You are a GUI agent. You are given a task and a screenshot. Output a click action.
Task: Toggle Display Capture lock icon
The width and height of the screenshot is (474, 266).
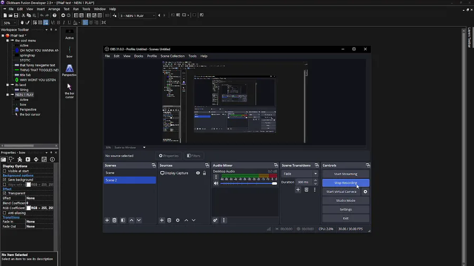point(204,173)
